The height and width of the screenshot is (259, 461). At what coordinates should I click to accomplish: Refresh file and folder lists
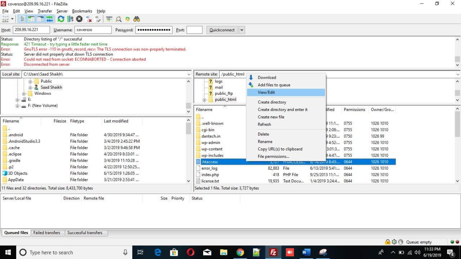point(61,19)
